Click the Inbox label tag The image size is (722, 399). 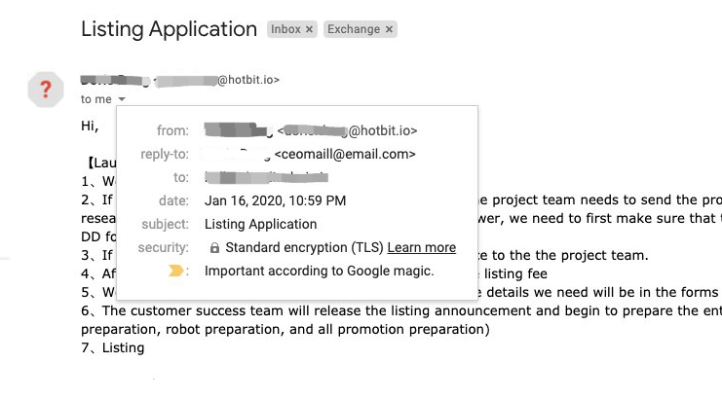(x=285, y=29)
